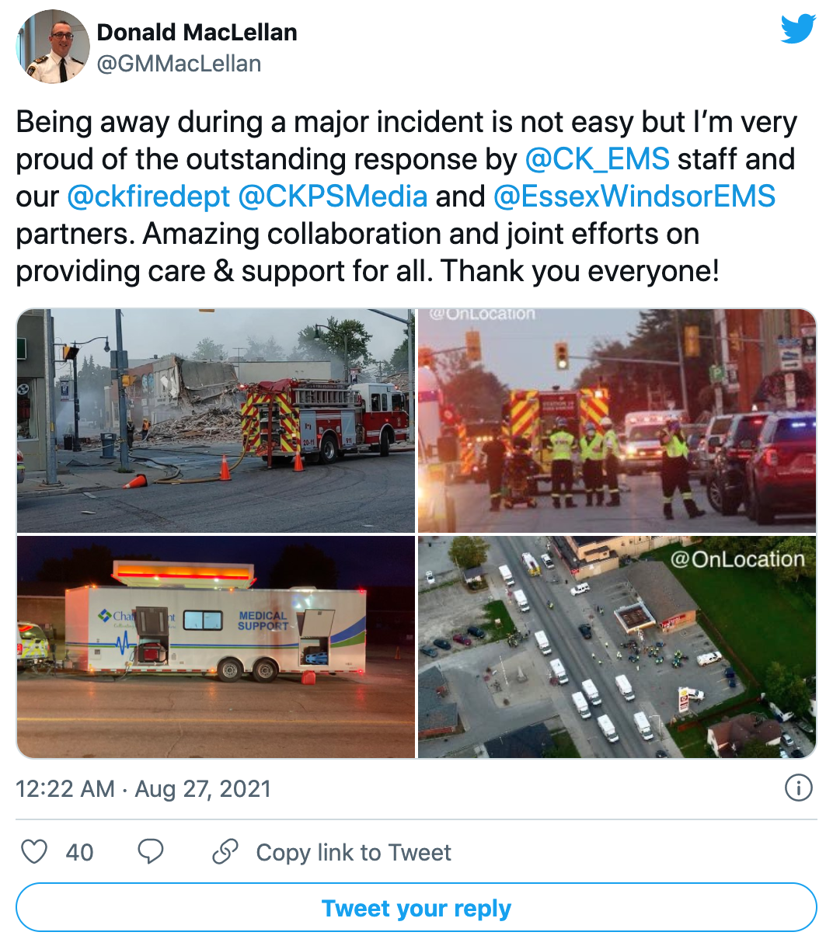Open replies via the speech bubble icon
The image size is (833, 946).
[x=151, y=851]
